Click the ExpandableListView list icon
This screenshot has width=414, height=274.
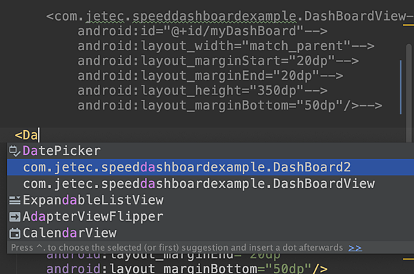[14, 200]
